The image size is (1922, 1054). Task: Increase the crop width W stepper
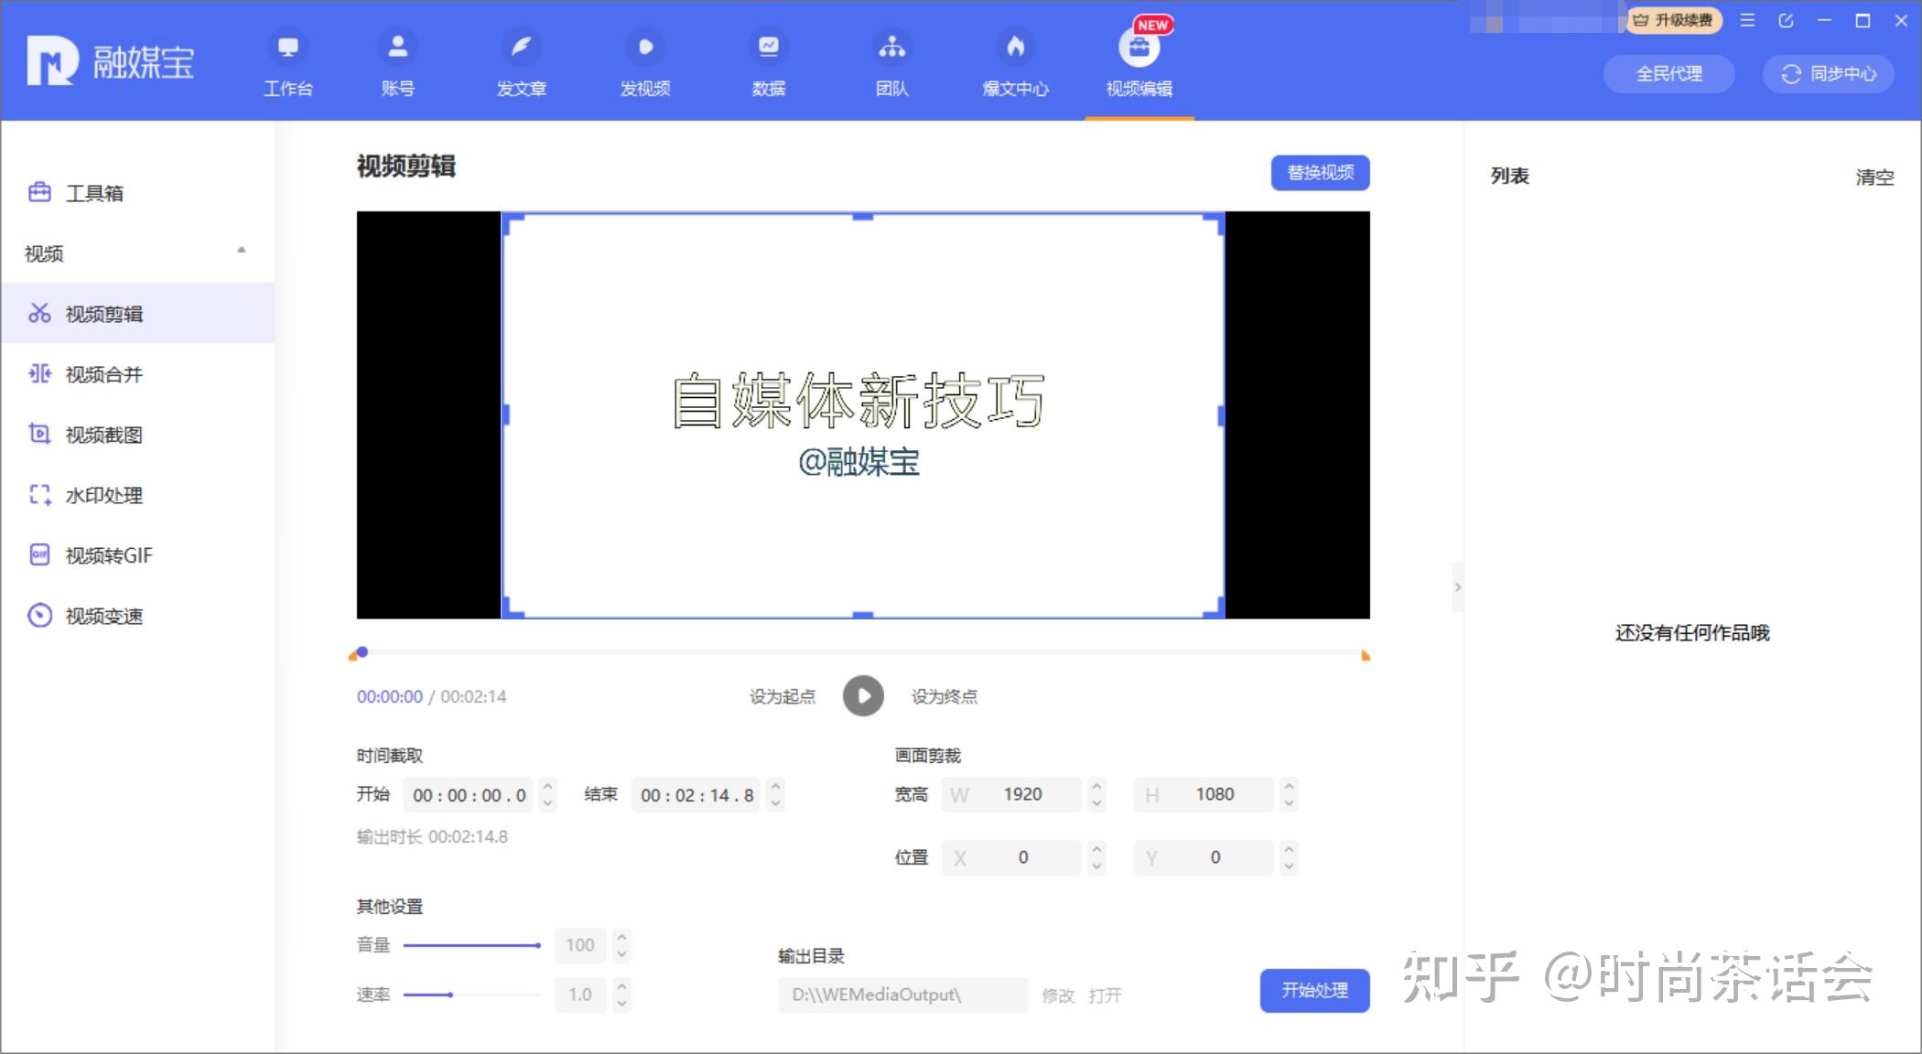(1096, 785)
